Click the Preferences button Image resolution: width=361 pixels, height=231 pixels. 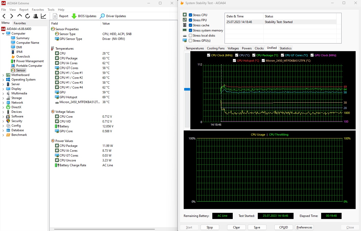pyautogui.click(x=304, y=227)
